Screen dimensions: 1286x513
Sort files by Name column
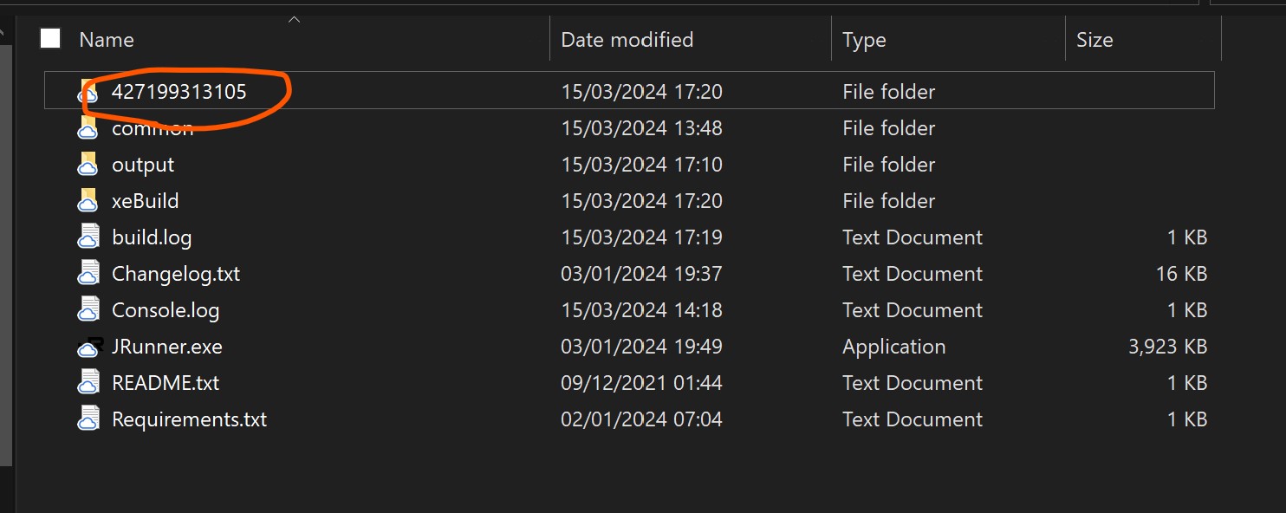[107, 40]
